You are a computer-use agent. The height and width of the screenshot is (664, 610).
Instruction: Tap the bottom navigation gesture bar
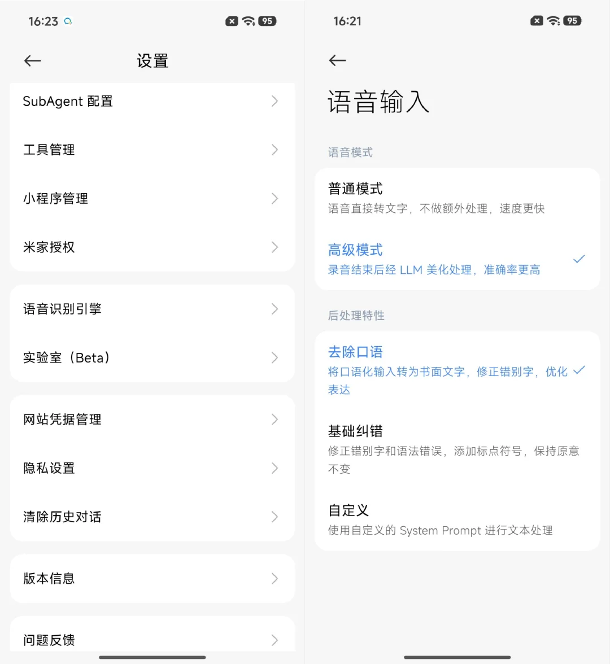point(152,657)
